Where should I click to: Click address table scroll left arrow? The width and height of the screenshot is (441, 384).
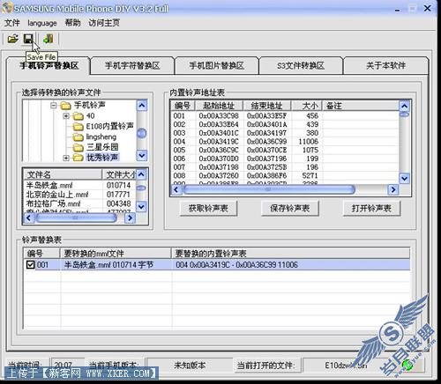click(x=176, y=189)
